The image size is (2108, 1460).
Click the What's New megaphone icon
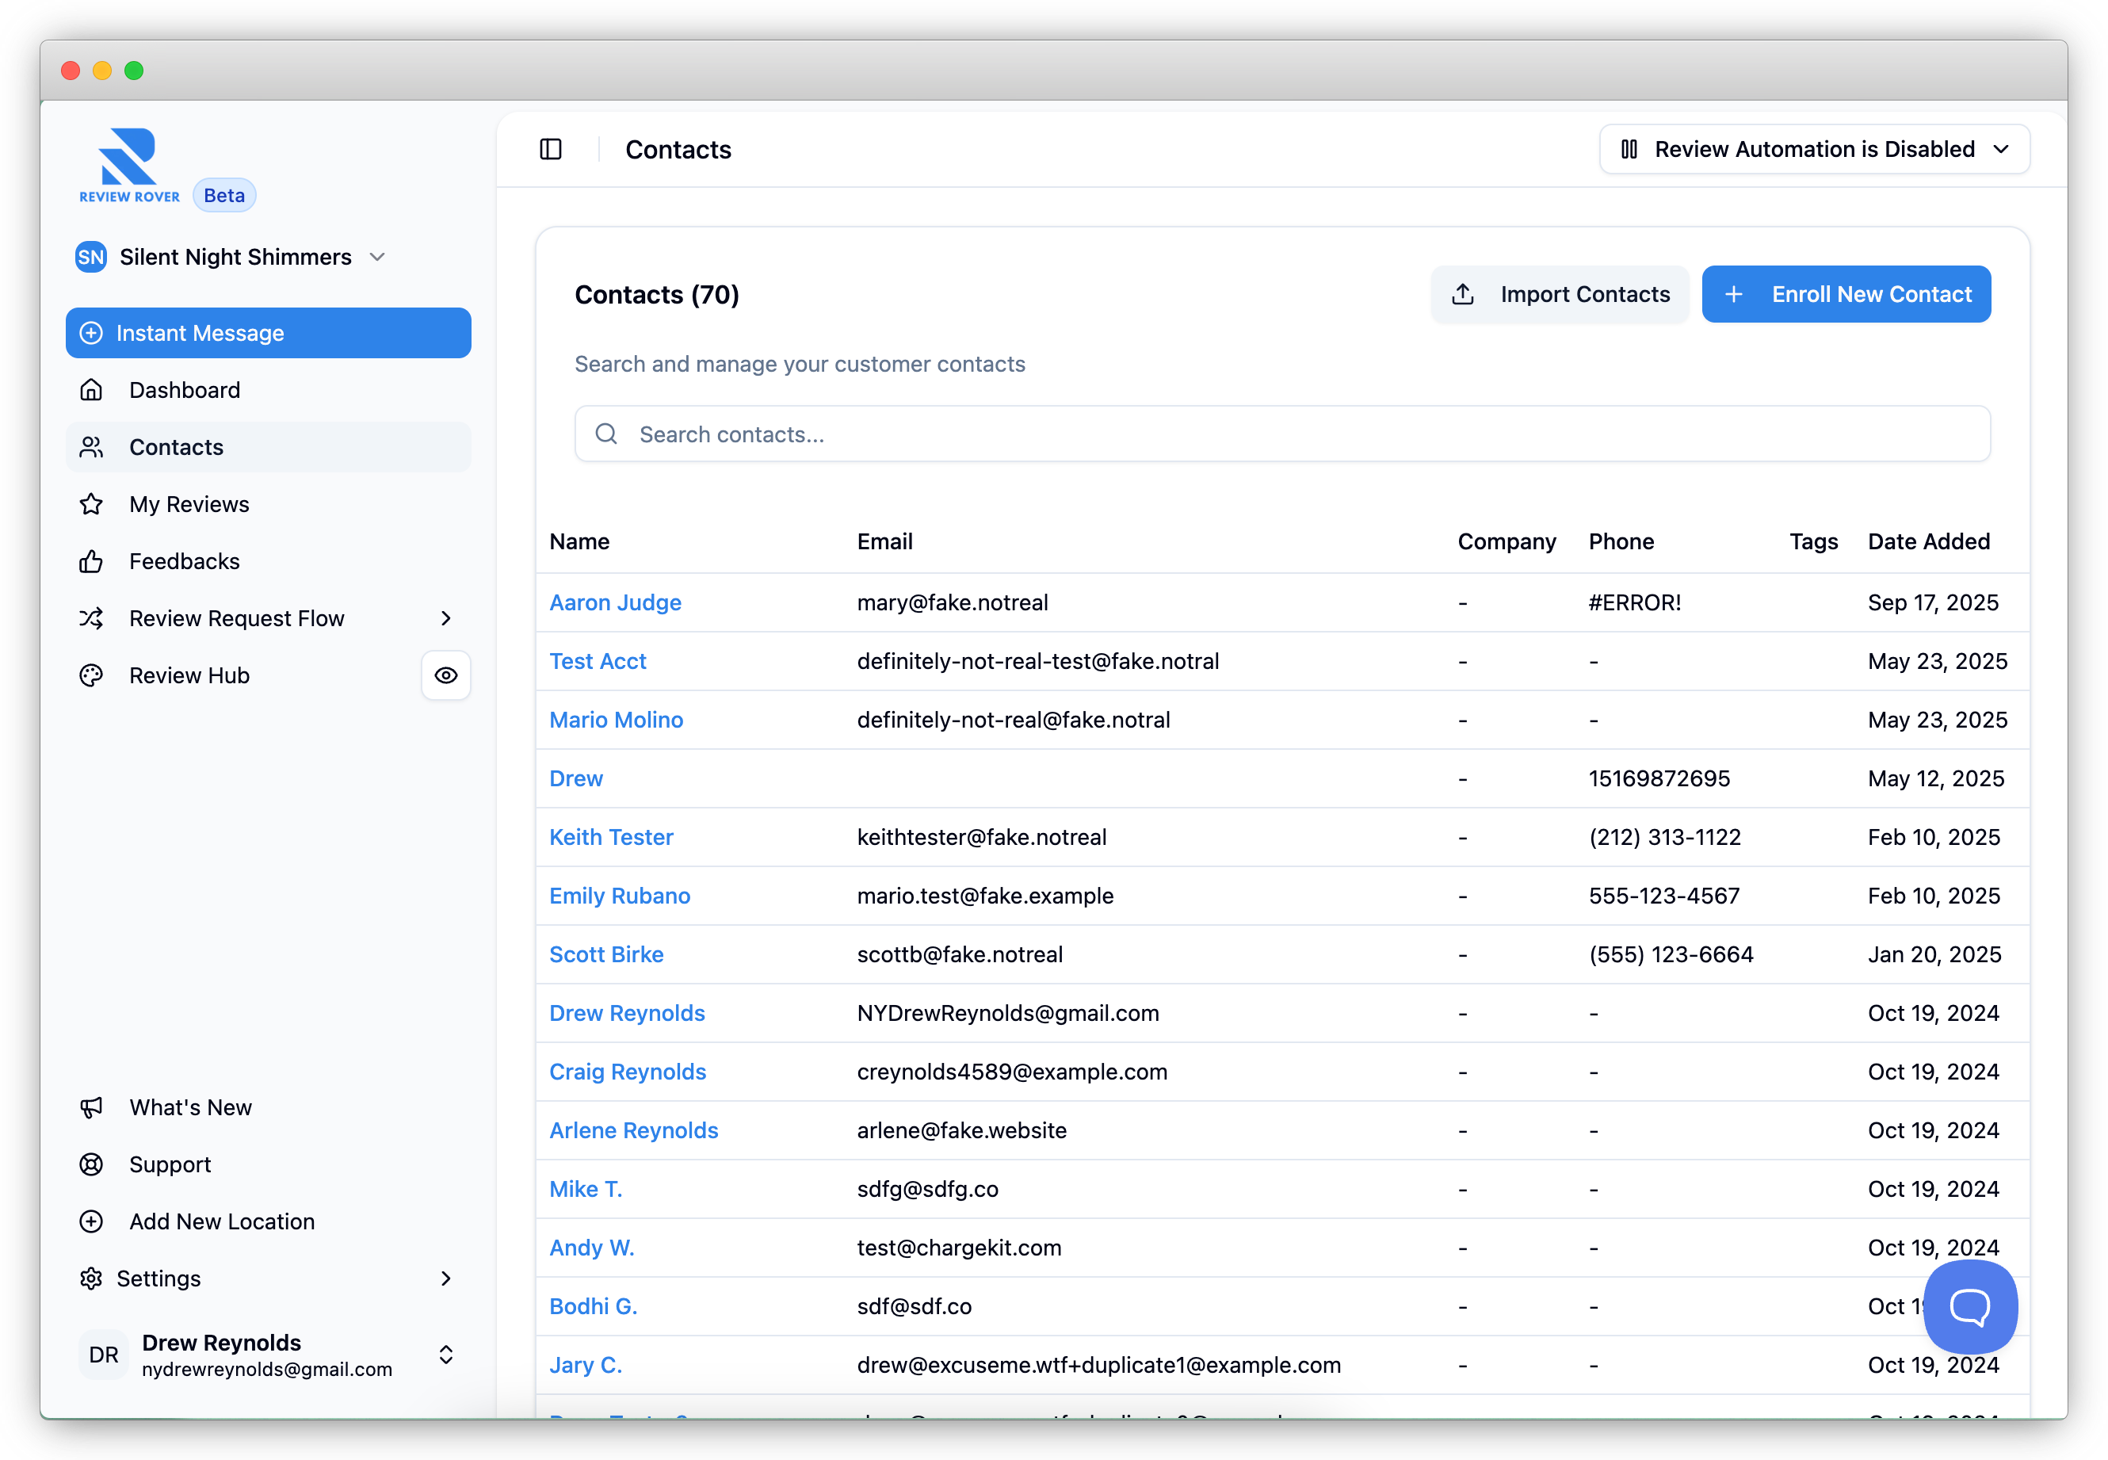pyautogui.click(x=91, y=1107)
